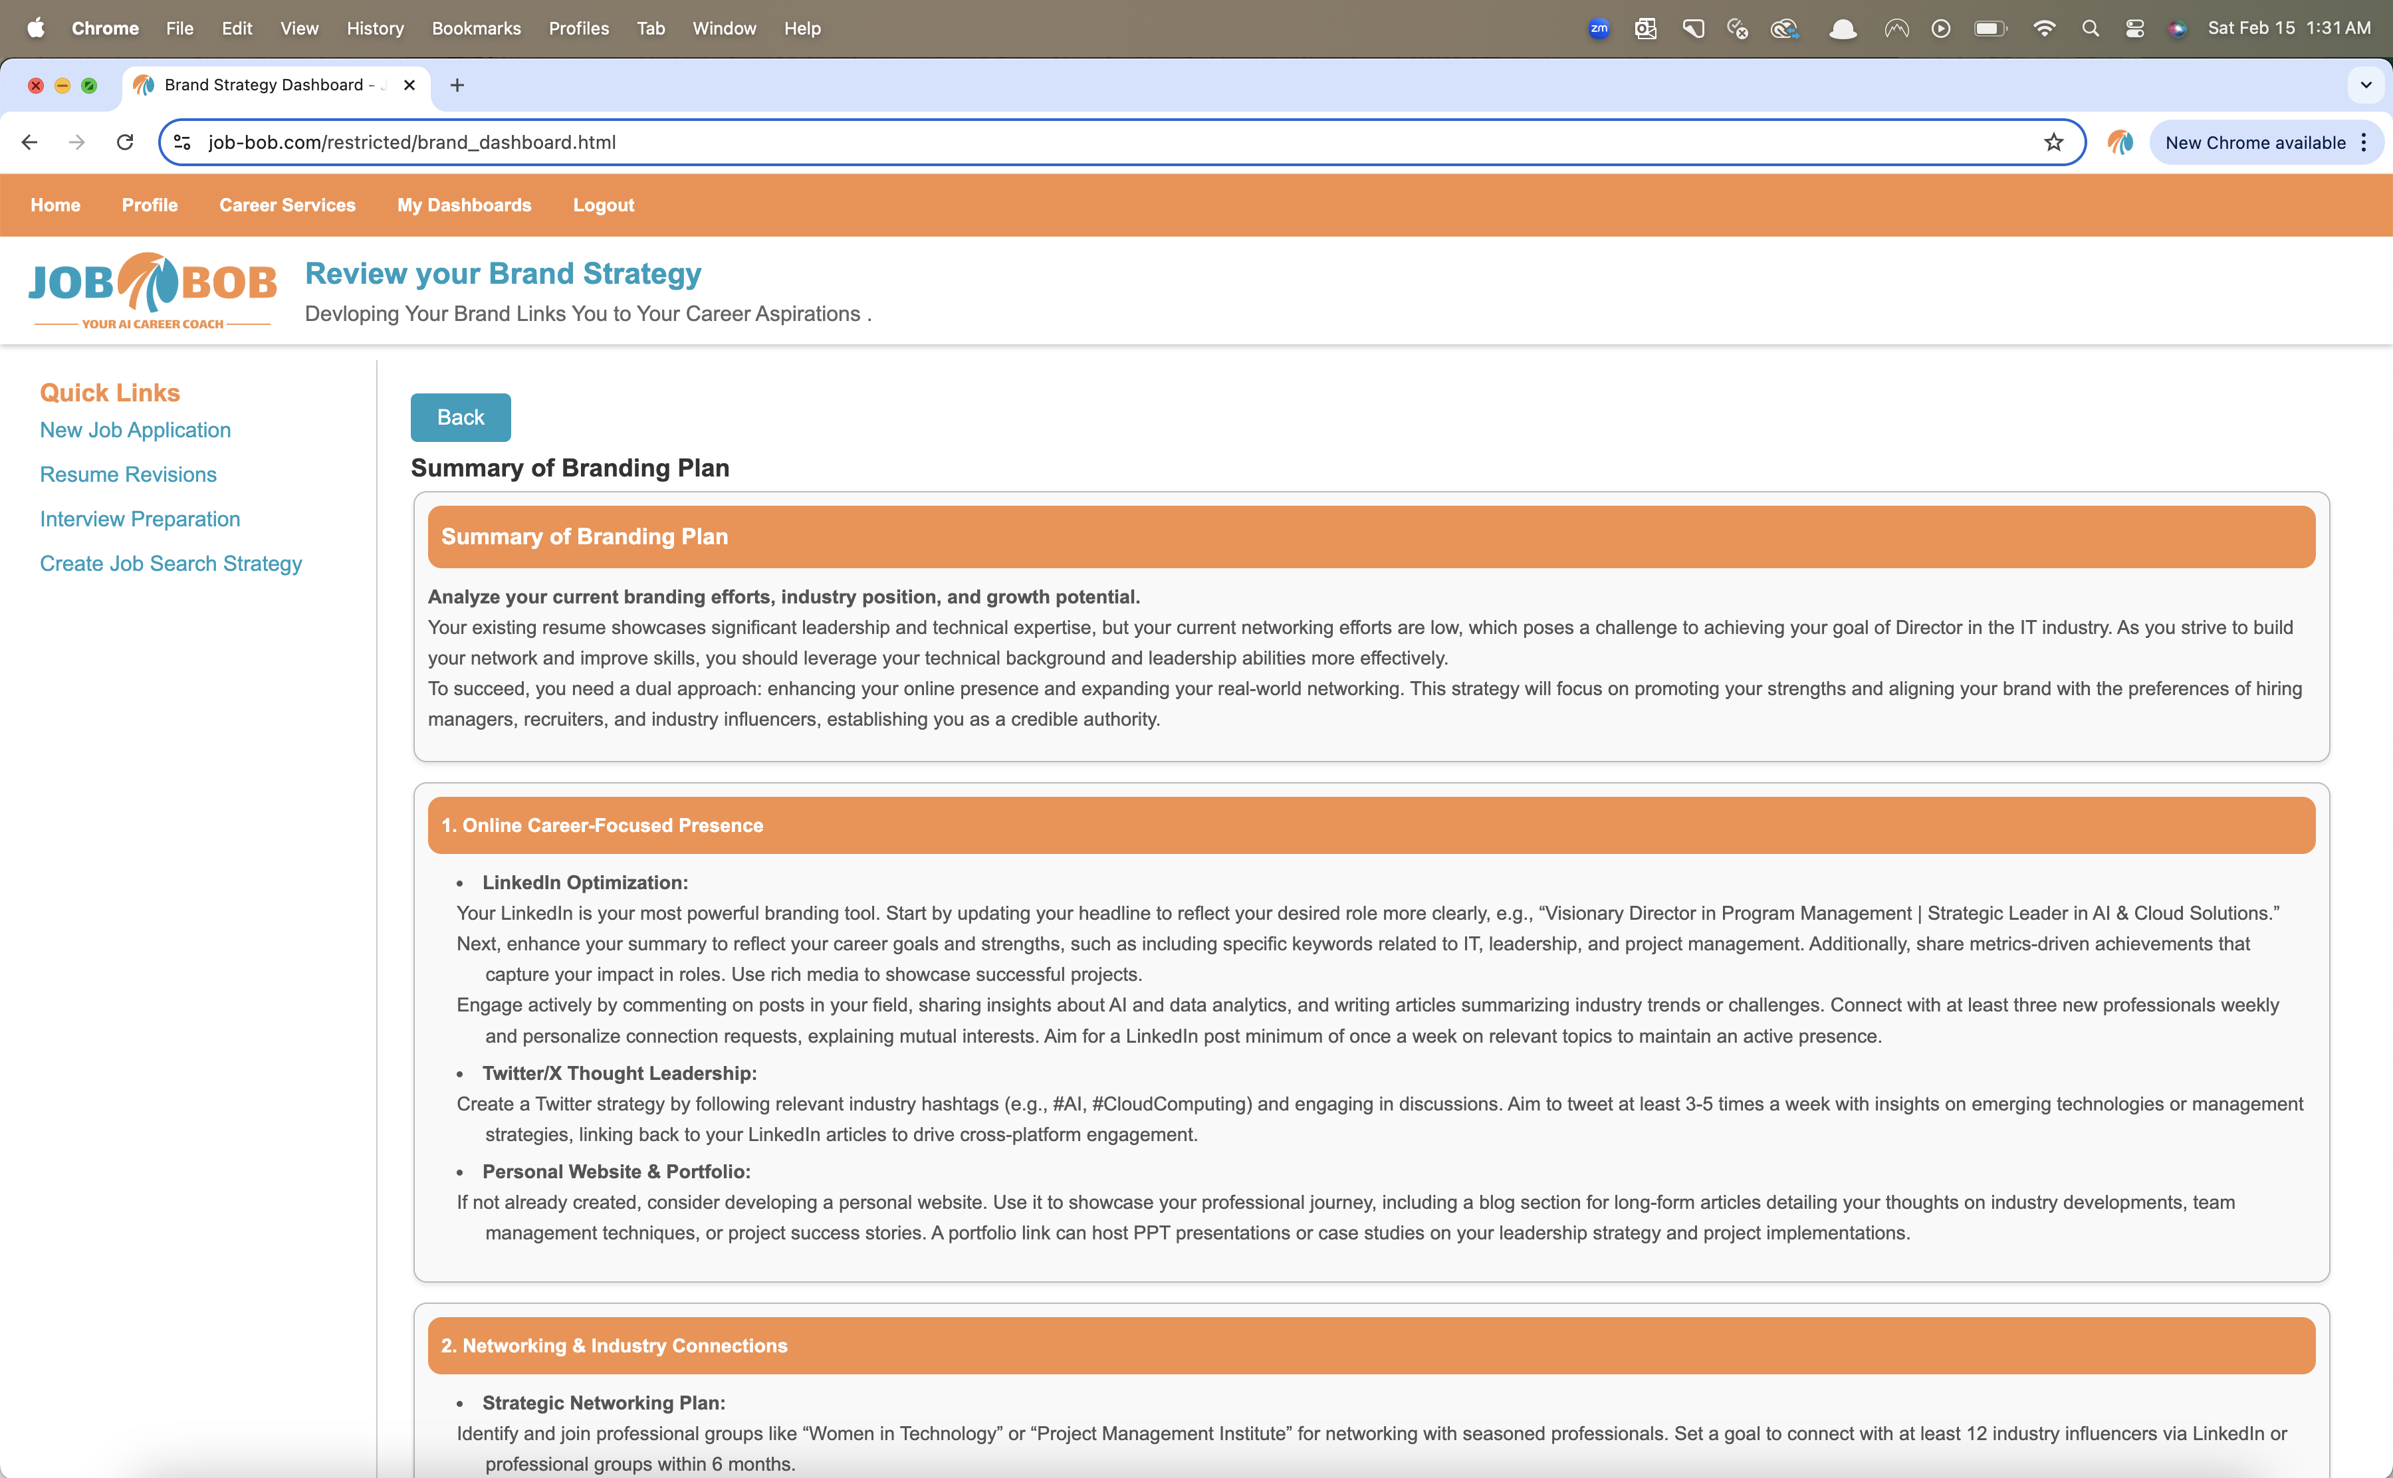This screenshot has width=2393, height=1478.
Task: Open site information icon in address bar
Action: pyautogui.click(x=183, y=142)
